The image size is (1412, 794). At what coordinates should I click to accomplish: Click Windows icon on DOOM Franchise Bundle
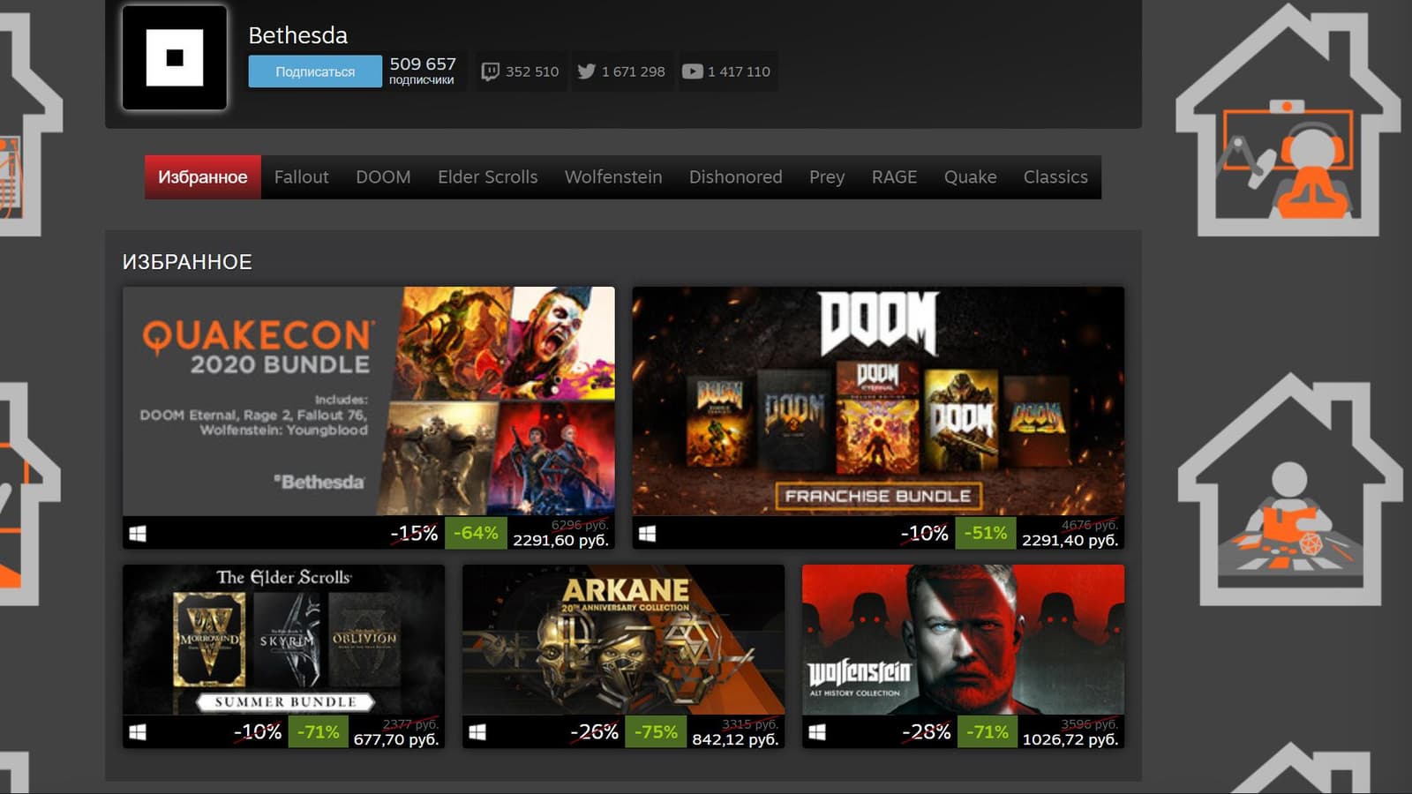point(647,534)
